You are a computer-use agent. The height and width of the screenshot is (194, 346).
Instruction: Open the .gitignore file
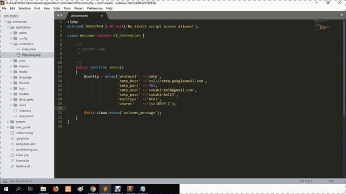coord(22,138)
